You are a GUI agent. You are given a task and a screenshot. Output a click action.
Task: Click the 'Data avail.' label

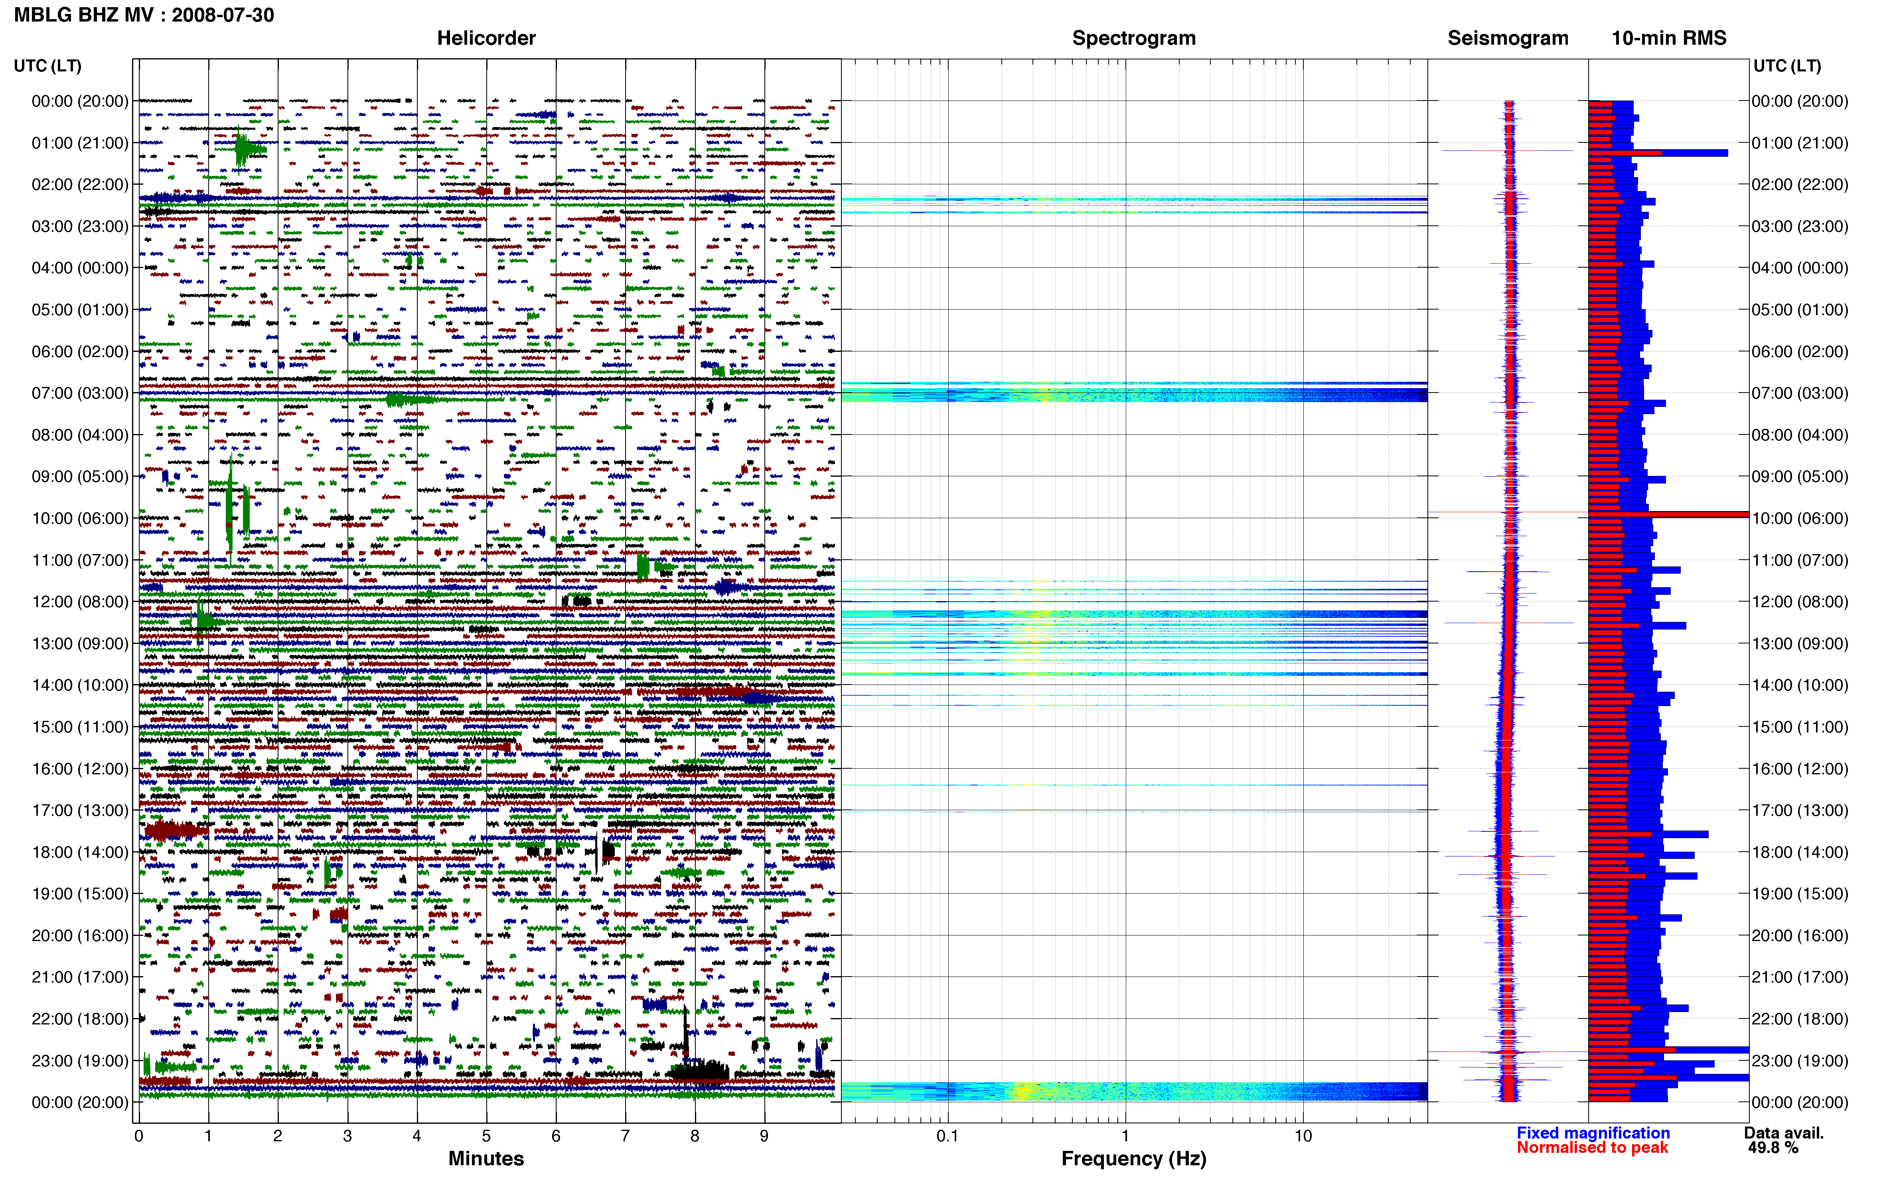(x=1784, y=1133)
